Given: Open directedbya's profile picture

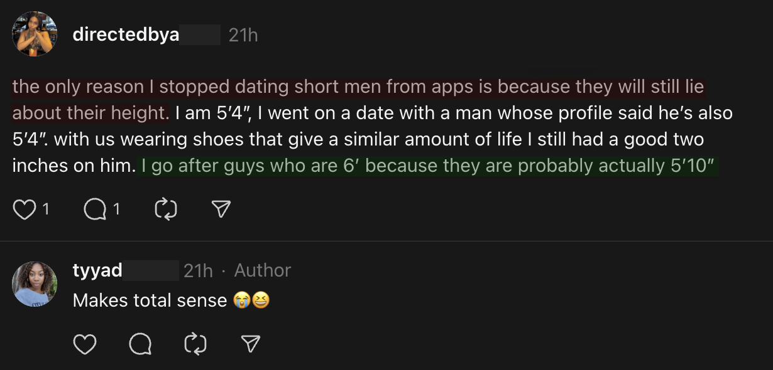Looking at the screenshot, I should pyautogui.click(x=35, y=34).
